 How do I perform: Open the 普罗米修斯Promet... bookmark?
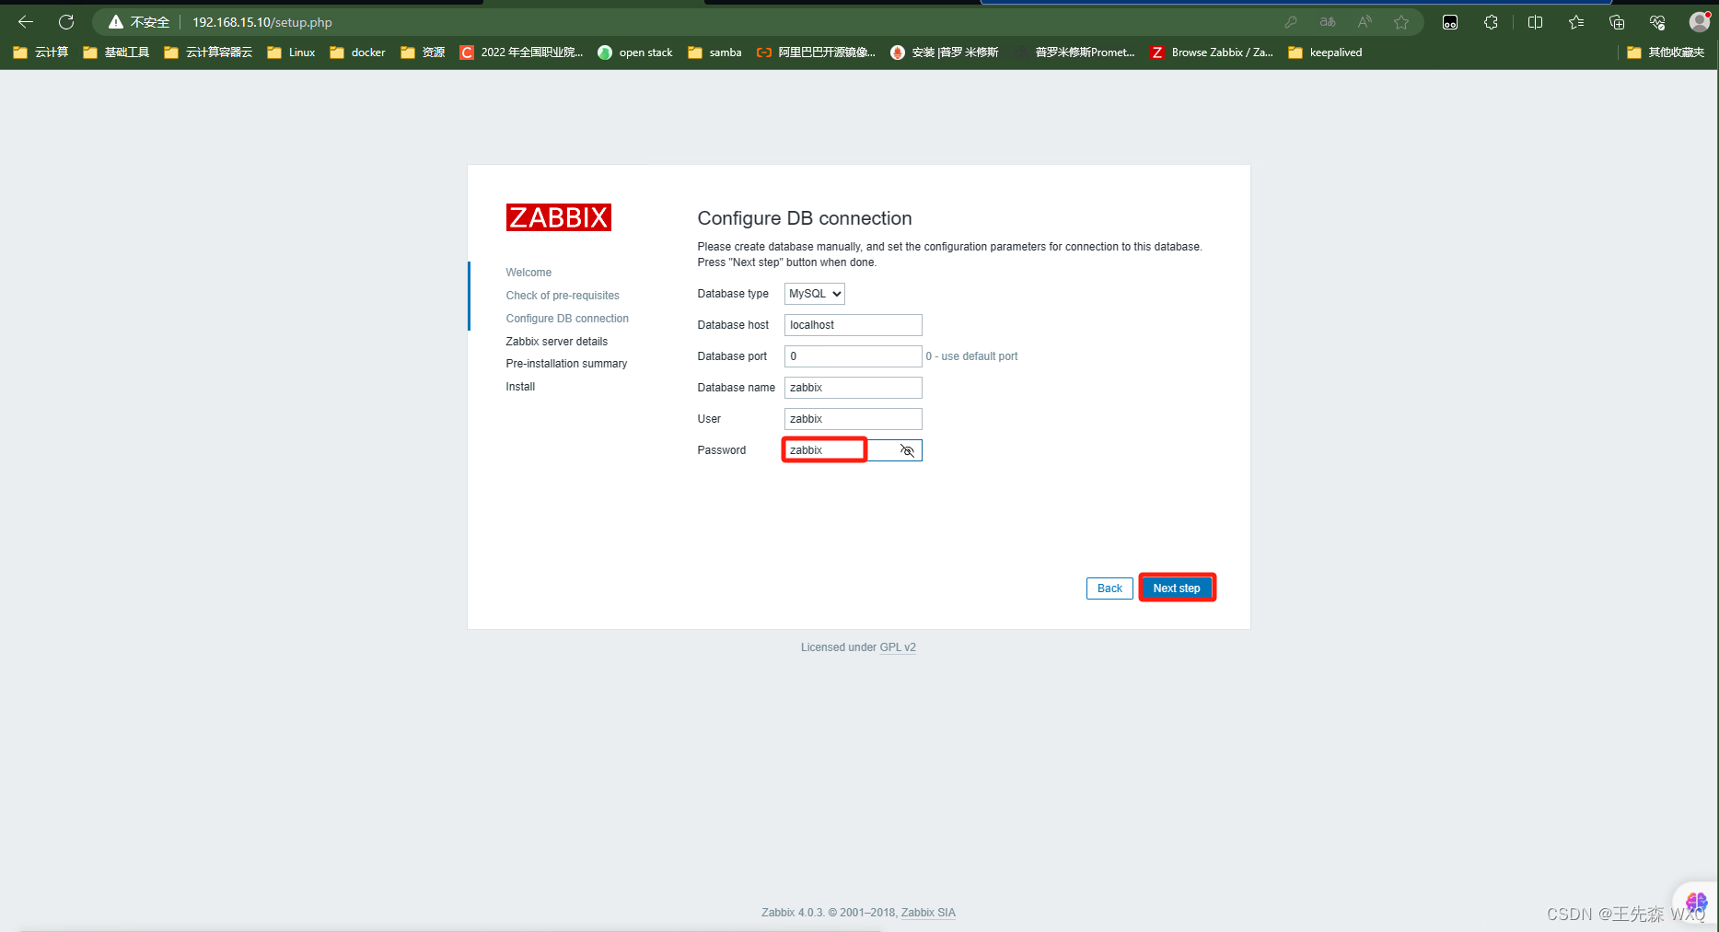click(1075, 52)
